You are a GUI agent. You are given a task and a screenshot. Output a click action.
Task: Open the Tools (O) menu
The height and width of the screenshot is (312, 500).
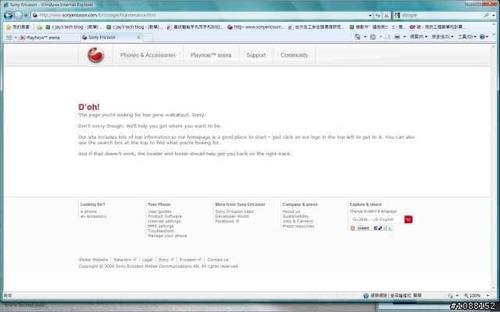[467, 37]
